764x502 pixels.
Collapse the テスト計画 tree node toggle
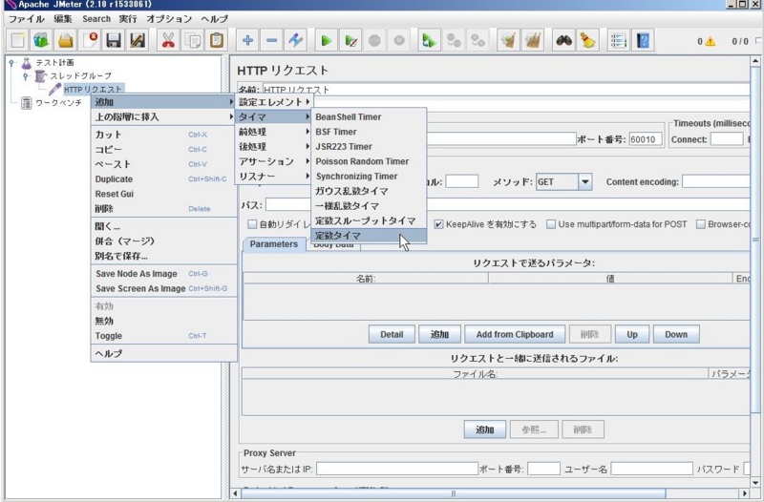pos(11,63)
